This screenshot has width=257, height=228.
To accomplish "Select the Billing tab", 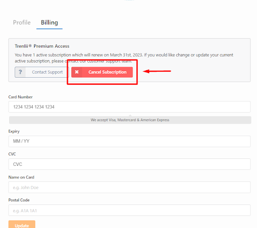I will tap(50, 23).
